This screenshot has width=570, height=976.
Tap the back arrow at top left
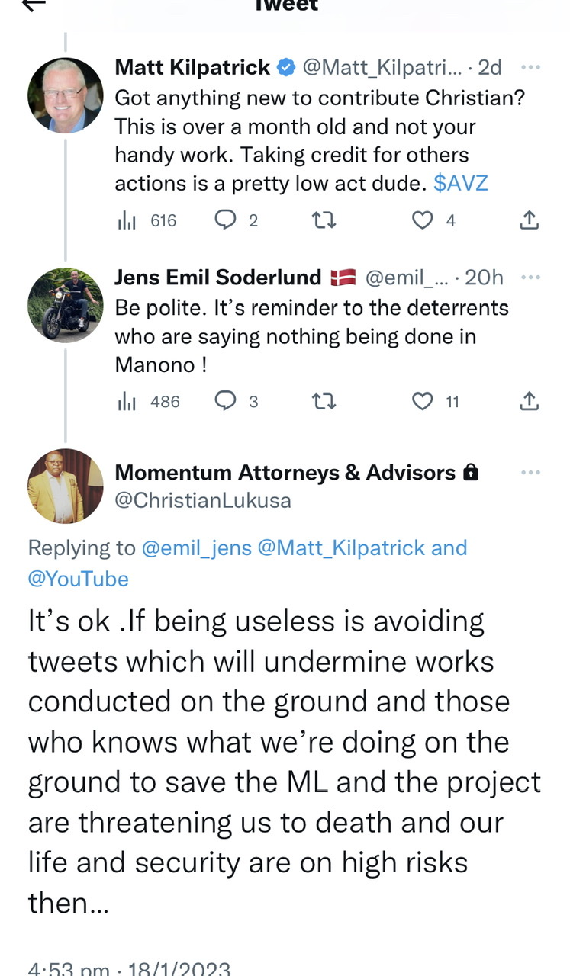click(34, 5)
